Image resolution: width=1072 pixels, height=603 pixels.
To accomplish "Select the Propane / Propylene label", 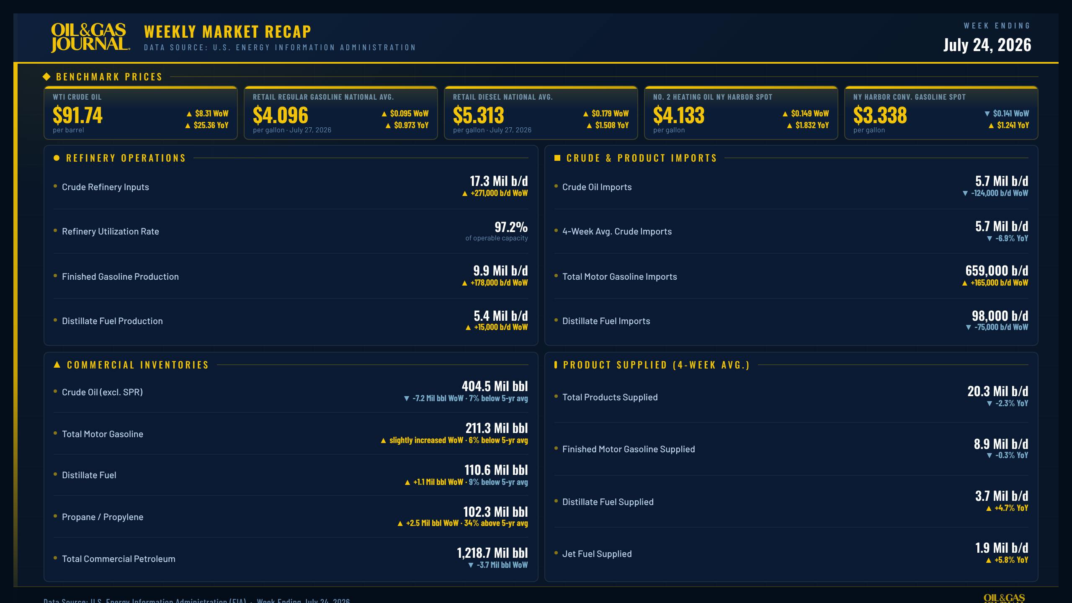I will (x=103, y=517).
